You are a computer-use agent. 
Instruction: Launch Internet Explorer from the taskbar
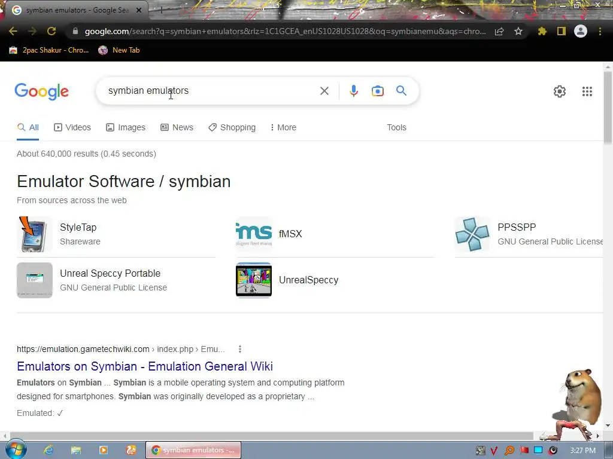click(48, 450)
